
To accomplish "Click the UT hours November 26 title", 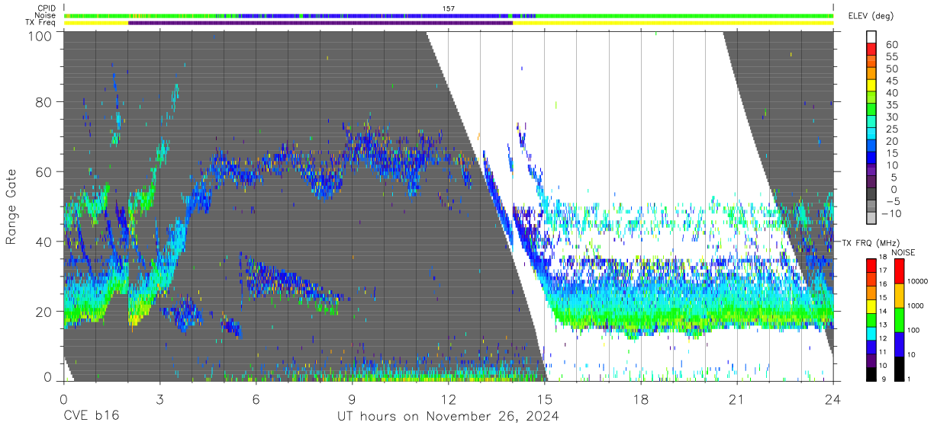I will (449, 417).
